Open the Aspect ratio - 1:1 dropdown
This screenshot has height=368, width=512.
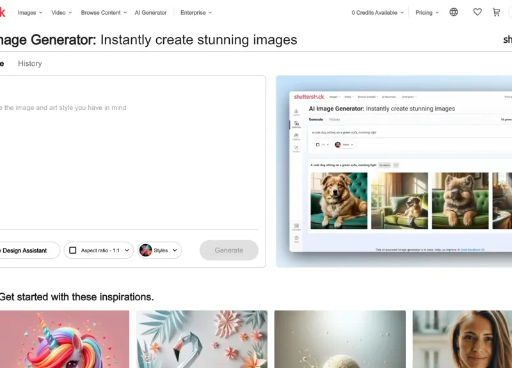pos(99,250)
